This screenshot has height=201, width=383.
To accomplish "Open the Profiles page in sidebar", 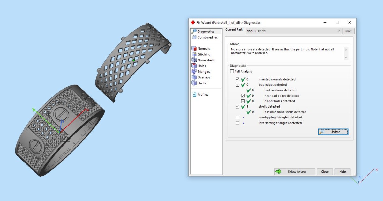I will coord(202,95).
